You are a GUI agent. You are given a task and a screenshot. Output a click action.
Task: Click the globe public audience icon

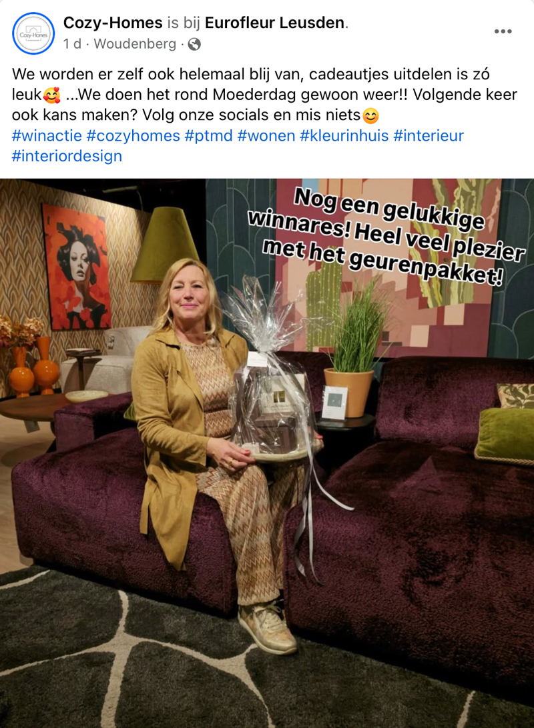click(x=194, y=44)
